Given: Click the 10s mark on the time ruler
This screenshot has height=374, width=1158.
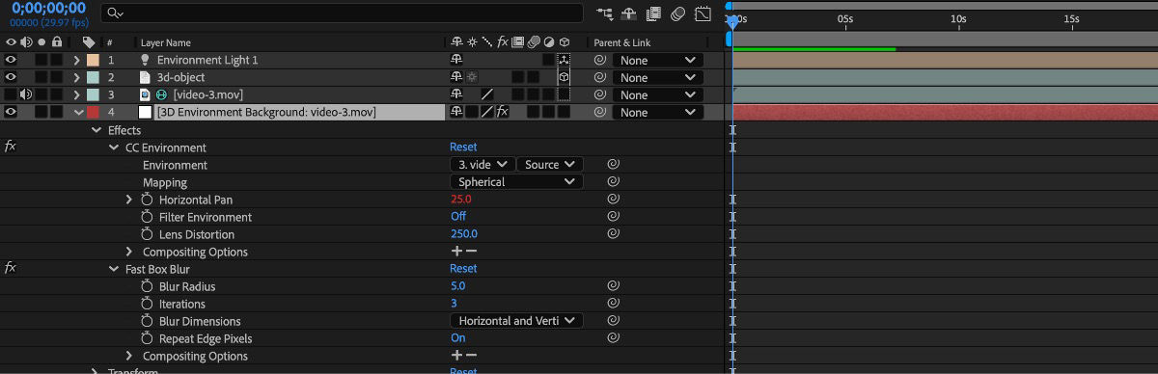Looking at the screenshot, I should (958, 19).
